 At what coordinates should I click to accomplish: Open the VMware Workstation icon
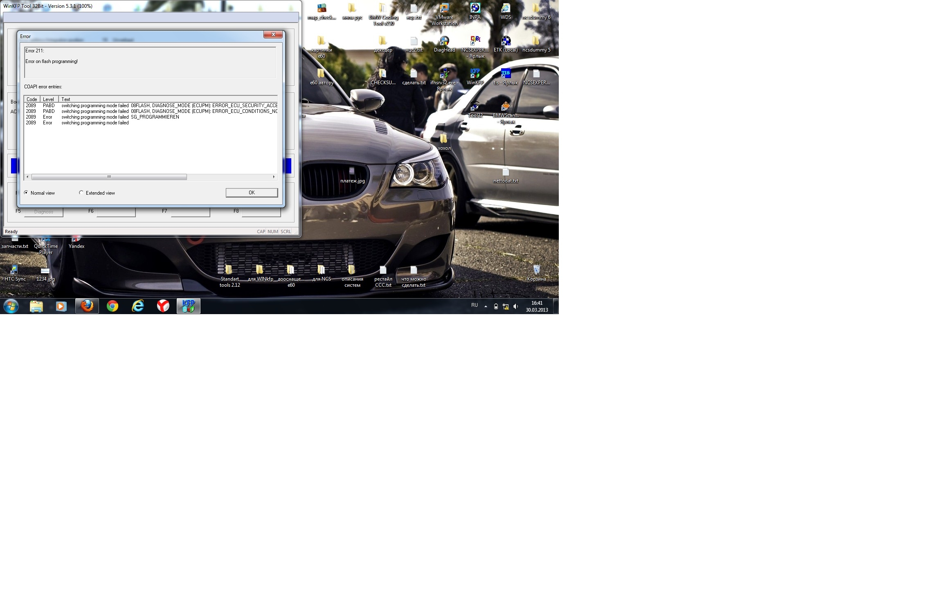[x=444, y=8]
